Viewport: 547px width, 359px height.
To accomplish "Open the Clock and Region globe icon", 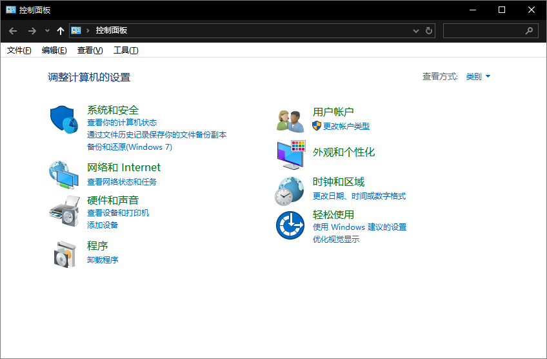I will tap(289, 191).
